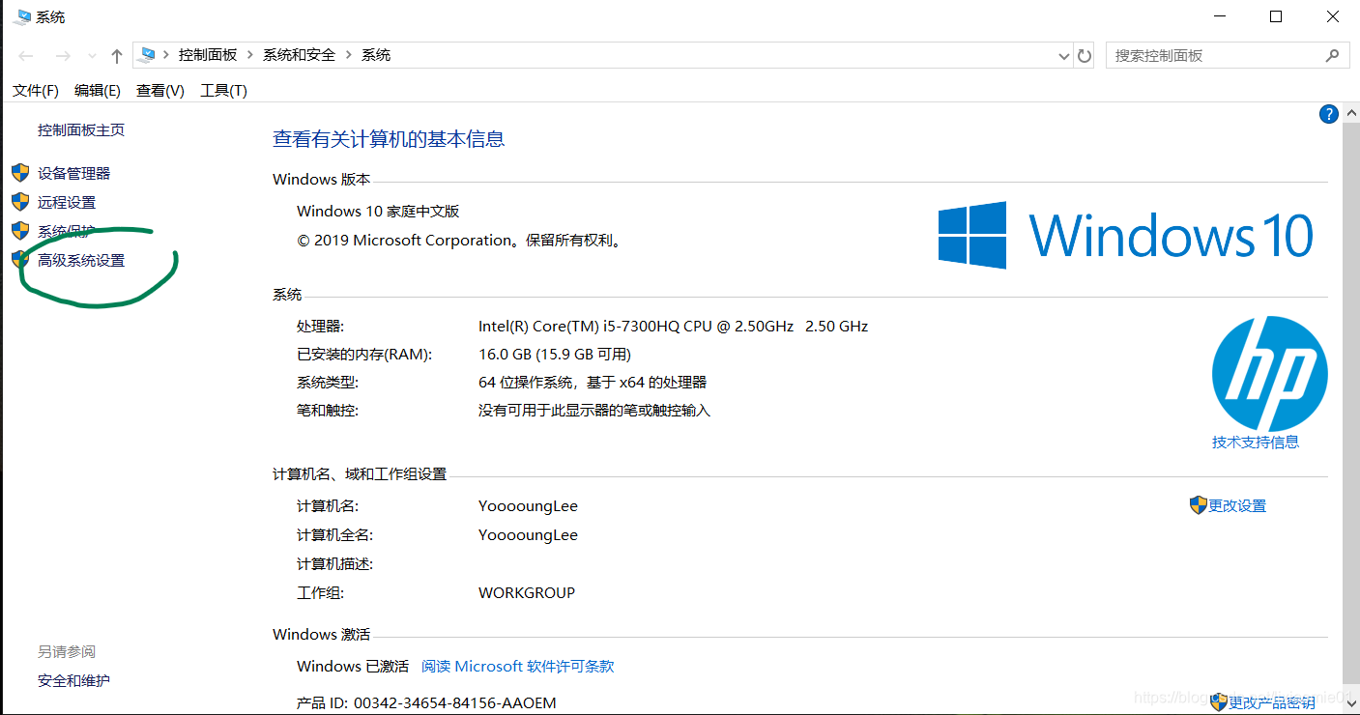Click shield icon beside 系统保护
Viewport: 1360px width, 715px height.
20,231
